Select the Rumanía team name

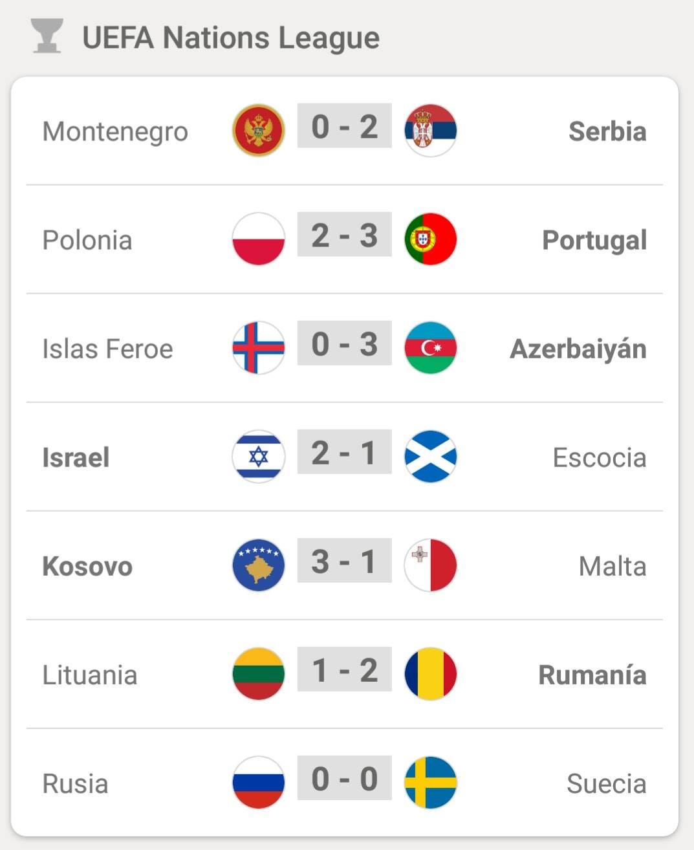click(x=592, y=675)
